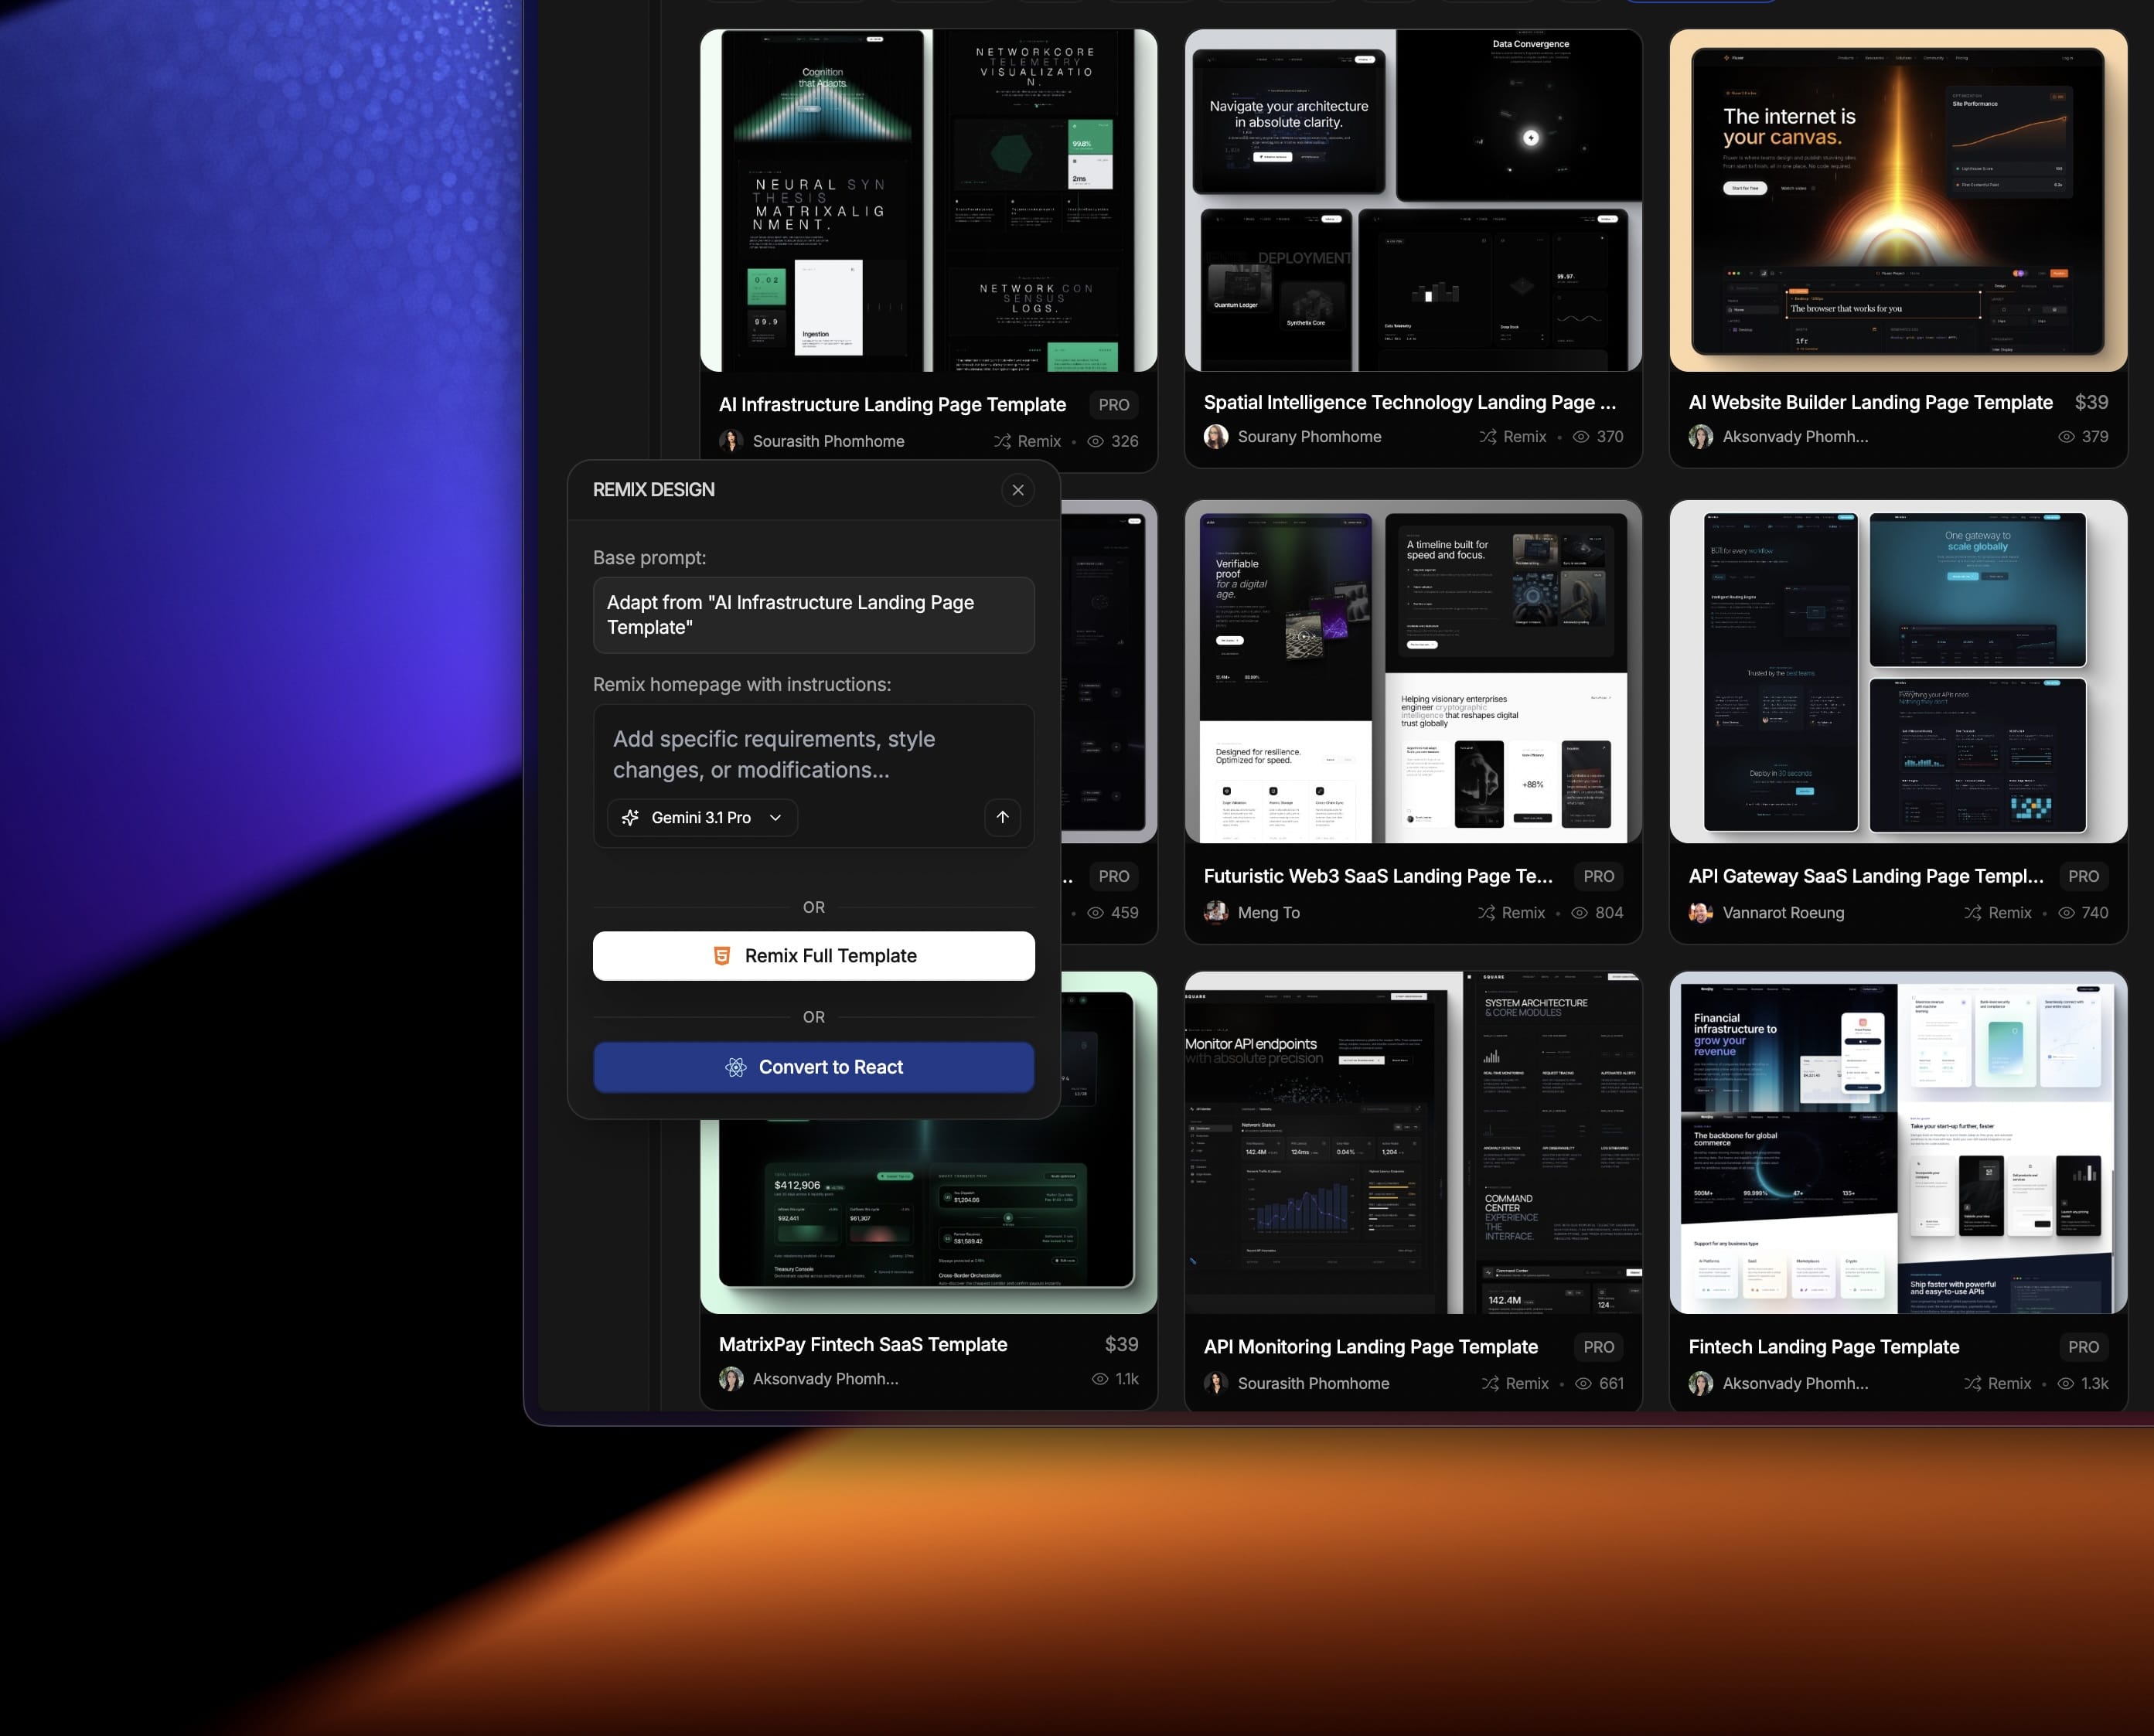Screen dimensions: 2154x1736
Task: Click the eye view-count icon on API Monitoring template
Action: pyautogui.click(x=1581, y=1383)
